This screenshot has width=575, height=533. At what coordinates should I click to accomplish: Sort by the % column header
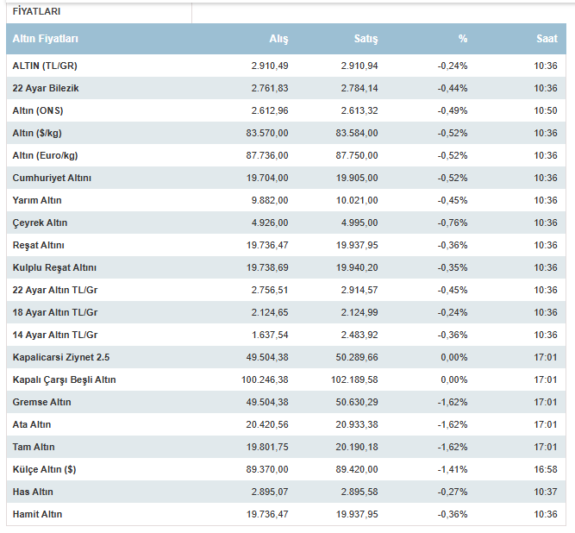462,39
